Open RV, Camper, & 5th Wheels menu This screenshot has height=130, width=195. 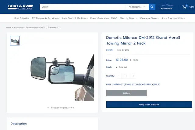45,18
